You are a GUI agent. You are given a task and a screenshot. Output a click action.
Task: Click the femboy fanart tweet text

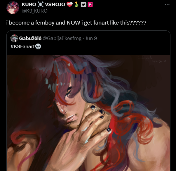[x=76, y=23]
